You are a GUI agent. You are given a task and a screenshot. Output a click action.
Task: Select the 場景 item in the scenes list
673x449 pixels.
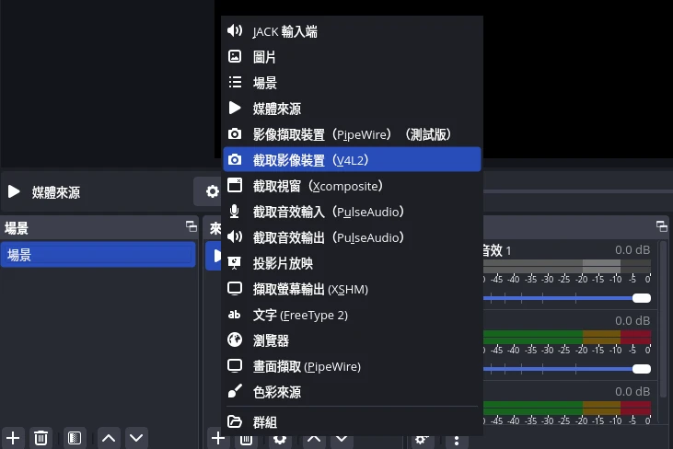tap(97, 255)
